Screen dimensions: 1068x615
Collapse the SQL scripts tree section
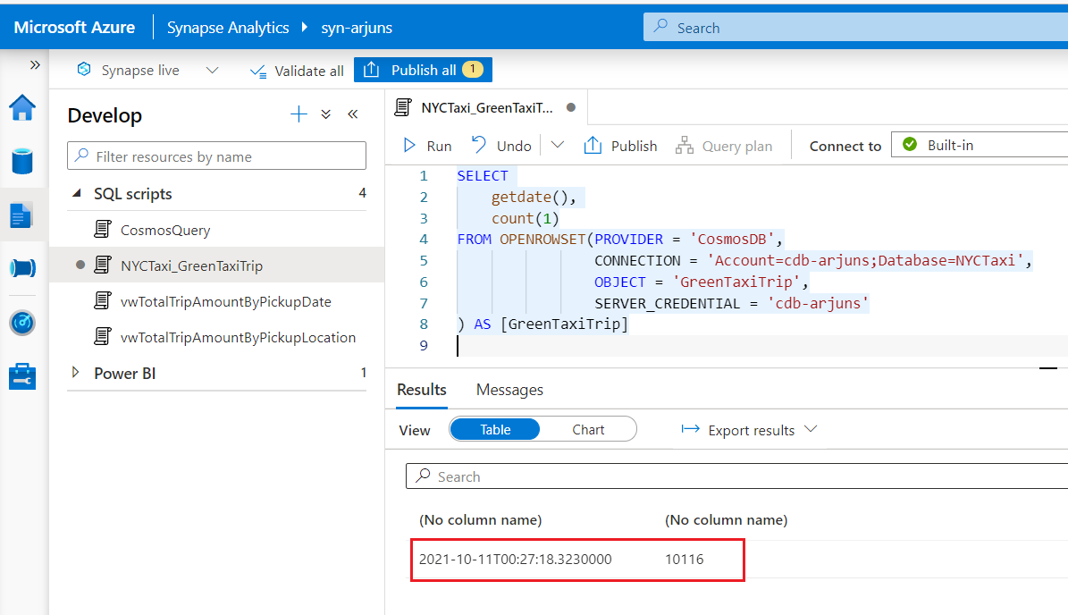point(76,194)
